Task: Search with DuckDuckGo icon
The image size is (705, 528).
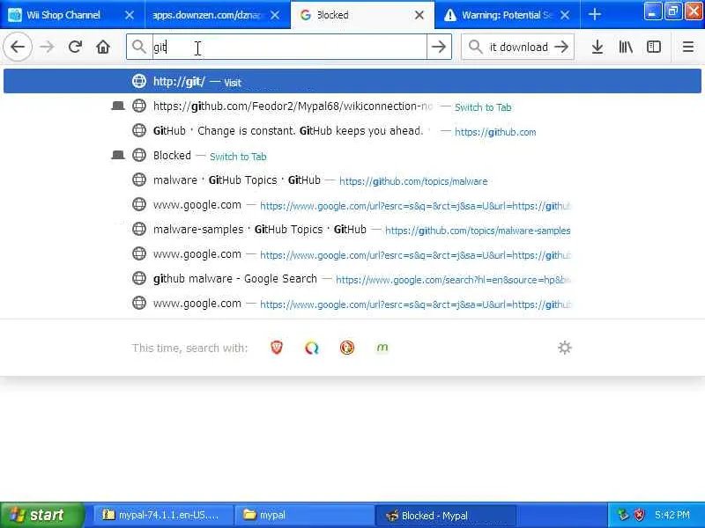Action: [346, 348]
